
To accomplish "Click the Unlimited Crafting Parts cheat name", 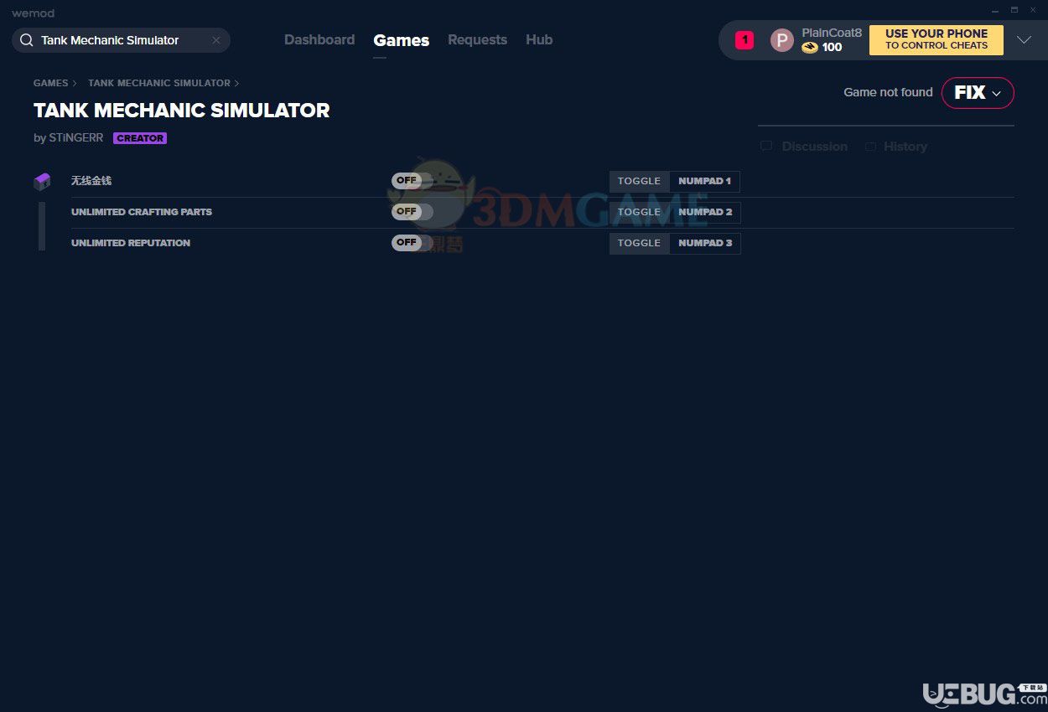I will (142, 212).
